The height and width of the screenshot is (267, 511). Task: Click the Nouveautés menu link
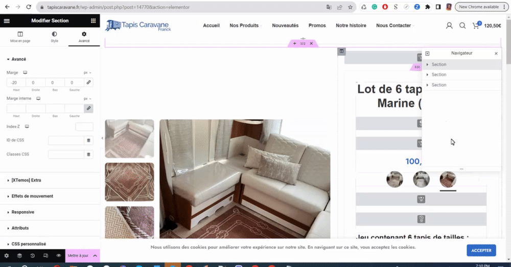pos(285,26)
